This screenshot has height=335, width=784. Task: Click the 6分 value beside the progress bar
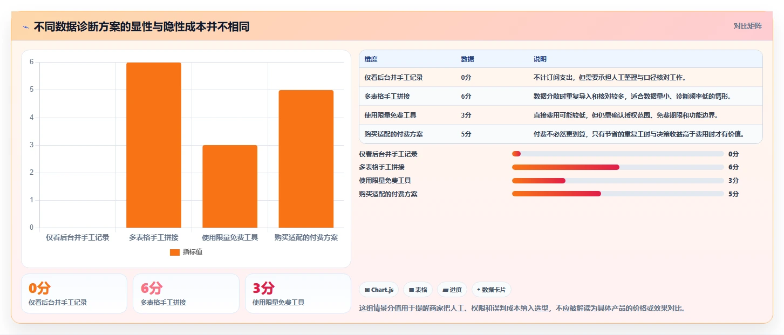(733, 167)
